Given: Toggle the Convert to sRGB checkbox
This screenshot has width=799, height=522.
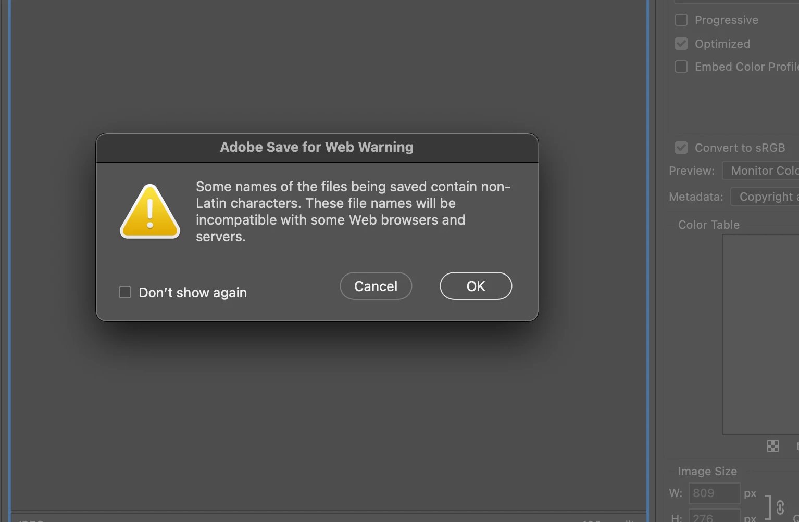Looking at the screenshot, I should point(681,148).
